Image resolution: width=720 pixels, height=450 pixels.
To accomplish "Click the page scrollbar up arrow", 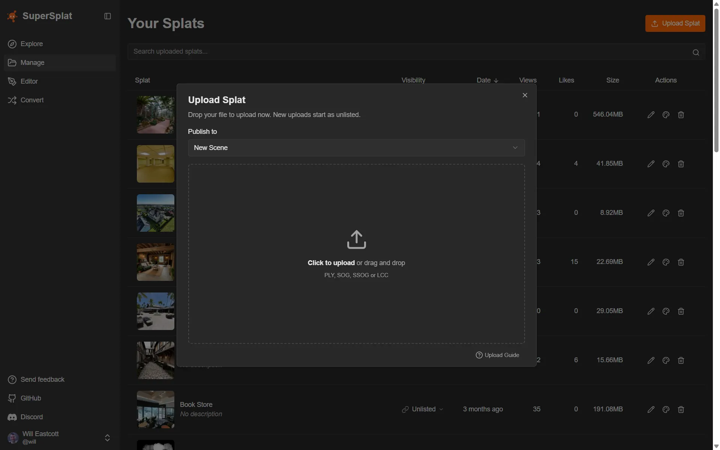I will tap(716, 4).
